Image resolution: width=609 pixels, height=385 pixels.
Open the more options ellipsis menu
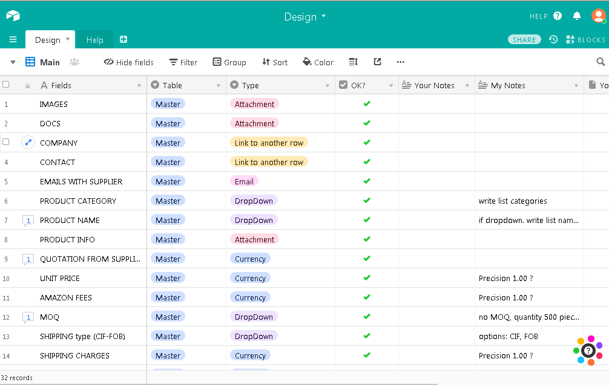click(x=400, y=62)
